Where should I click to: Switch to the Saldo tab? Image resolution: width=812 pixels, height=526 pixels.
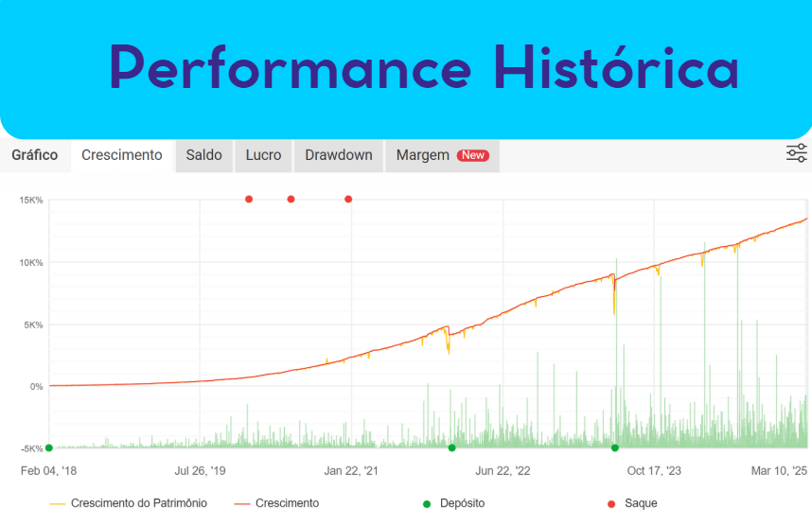point(204,155)
